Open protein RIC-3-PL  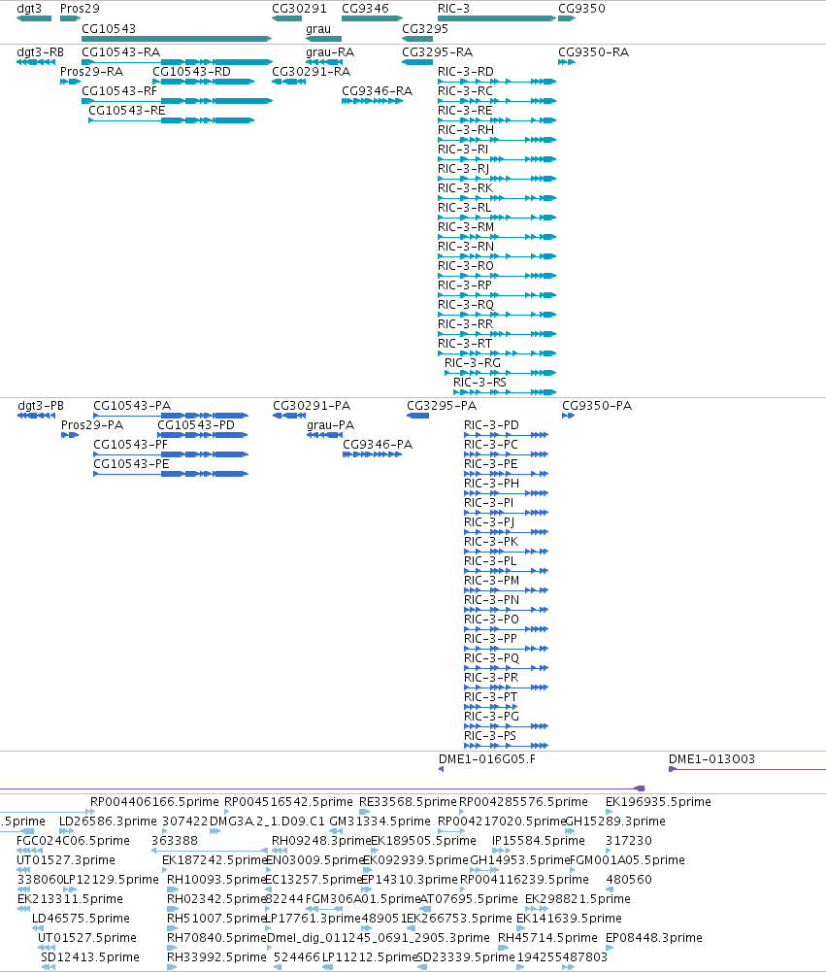click(x=507, y=571)
